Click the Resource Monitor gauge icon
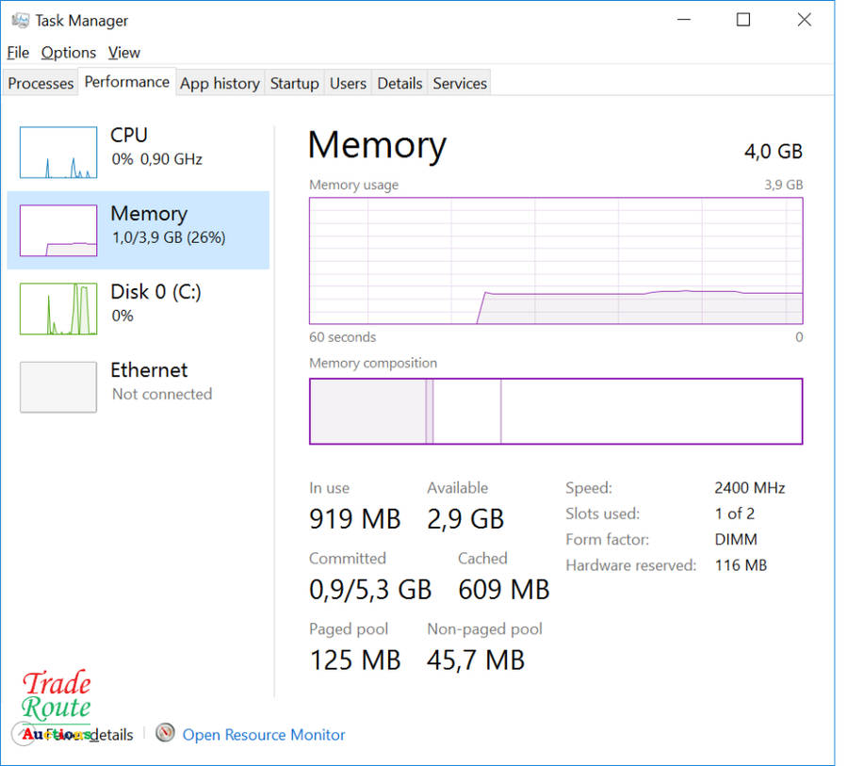Image resolution: width=848 pixels, height=766 pixels. coord(166,733)
